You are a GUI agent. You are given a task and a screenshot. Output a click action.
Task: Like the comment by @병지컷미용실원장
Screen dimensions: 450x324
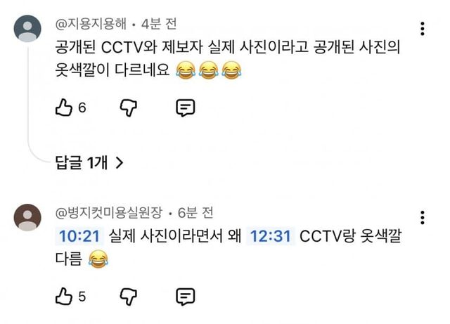pos(63,296)
